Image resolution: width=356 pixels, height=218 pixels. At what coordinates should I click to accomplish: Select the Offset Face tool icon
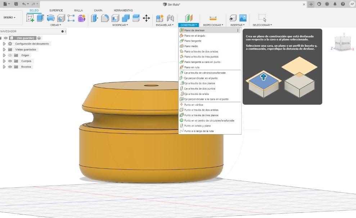click(136, 18)
